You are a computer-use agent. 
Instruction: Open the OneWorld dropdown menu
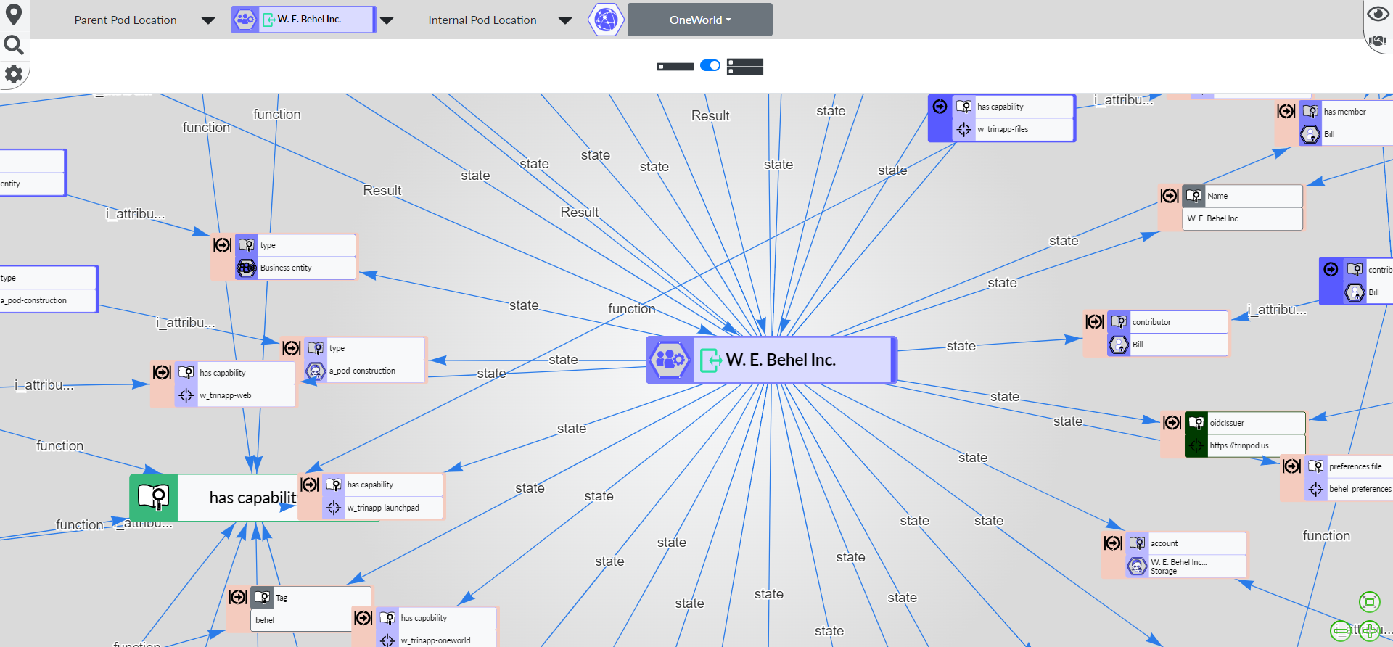coord(699,20)
